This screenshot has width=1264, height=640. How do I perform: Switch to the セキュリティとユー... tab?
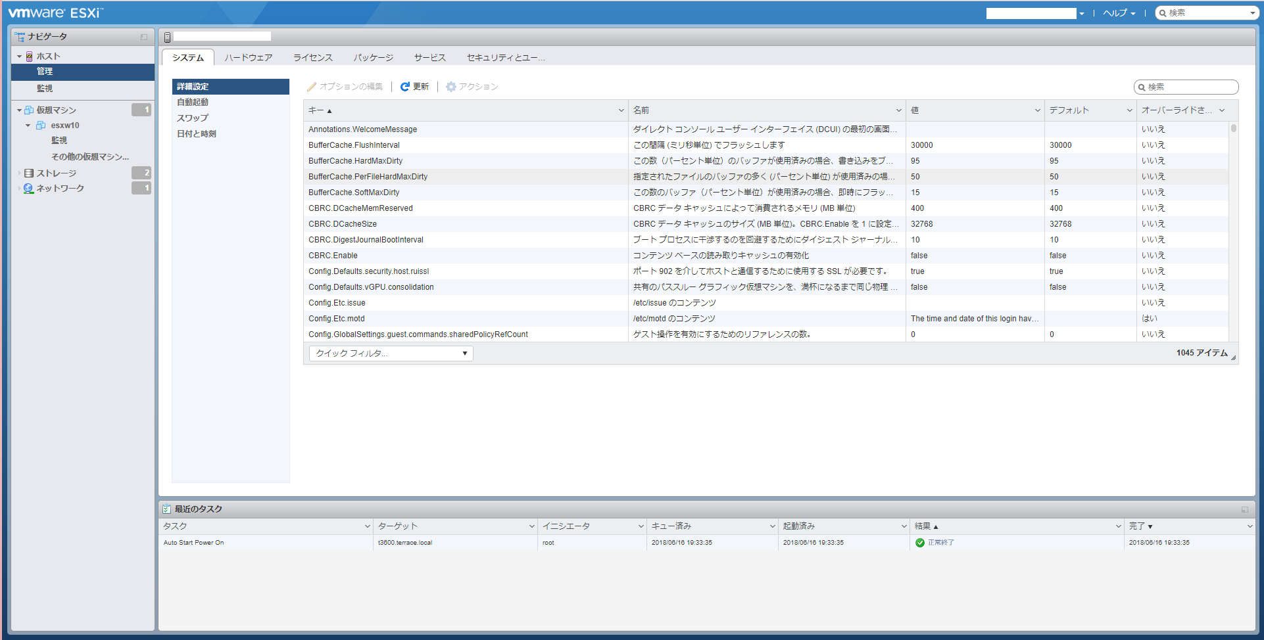pos(506,58)
